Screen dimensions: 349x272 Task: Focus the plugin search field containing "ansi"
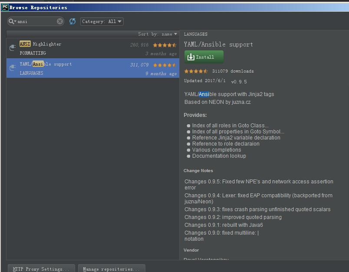click(36, 21)
